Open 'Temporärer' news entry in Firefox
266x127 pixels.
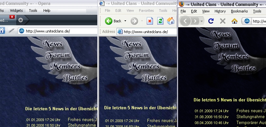click(x=251, y=123)
